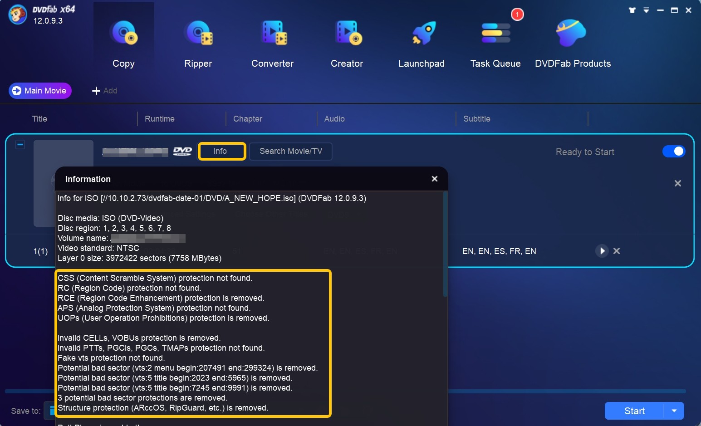Click the Task Queue notification badge

tap(517, 15)
